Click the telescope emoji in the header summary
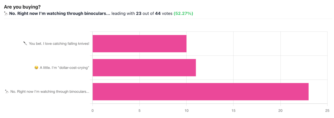The height and width of the screenshot is (118, 334). pos(6,14)
